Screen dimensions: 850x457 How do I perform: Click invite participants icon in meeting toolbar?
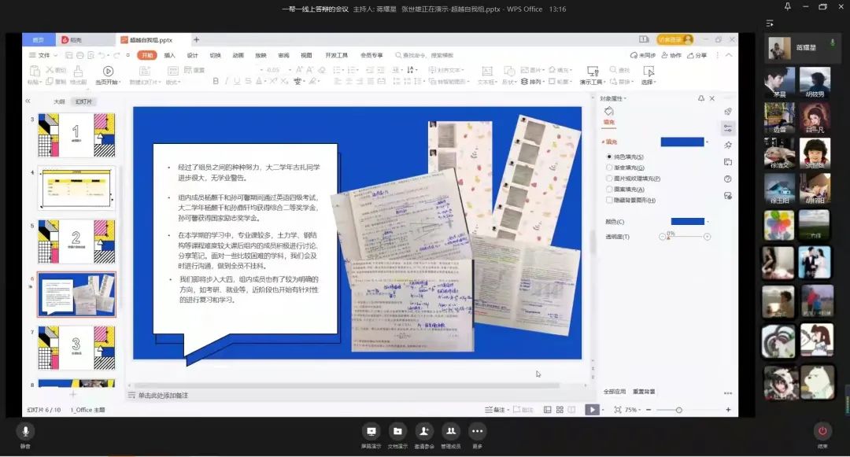tap(424, 431)
